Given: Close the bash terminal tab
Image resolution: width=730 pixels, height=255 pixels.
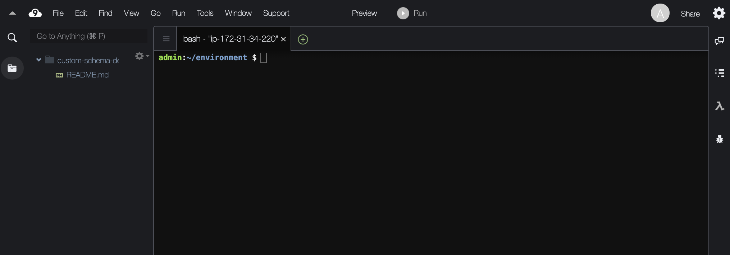Looking at the screenshot, I should [x=283, y=39].
